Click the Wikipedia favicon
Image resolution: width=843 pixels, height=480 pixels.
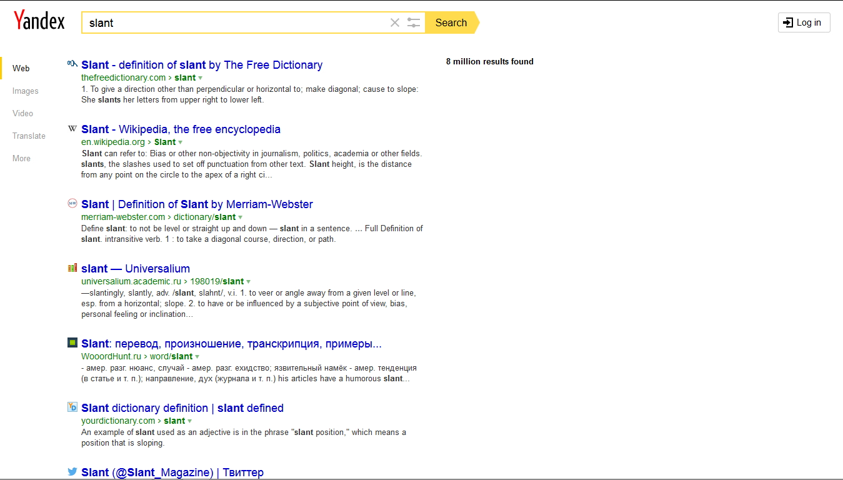pyautogui.click(x=72, y=128)
